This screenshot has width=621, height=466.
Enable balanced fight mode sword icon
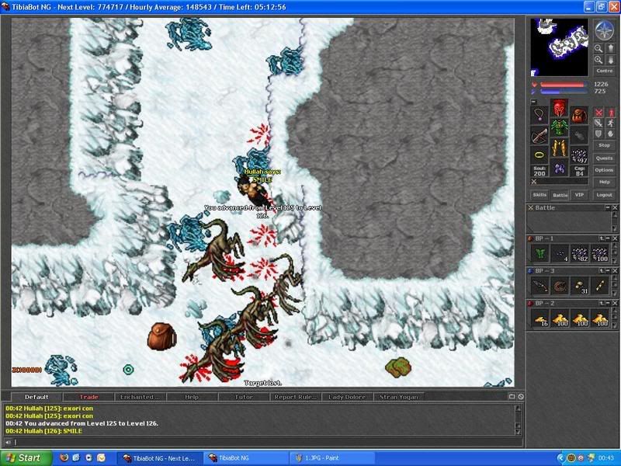pyautogui.click(x=598, y=123)
